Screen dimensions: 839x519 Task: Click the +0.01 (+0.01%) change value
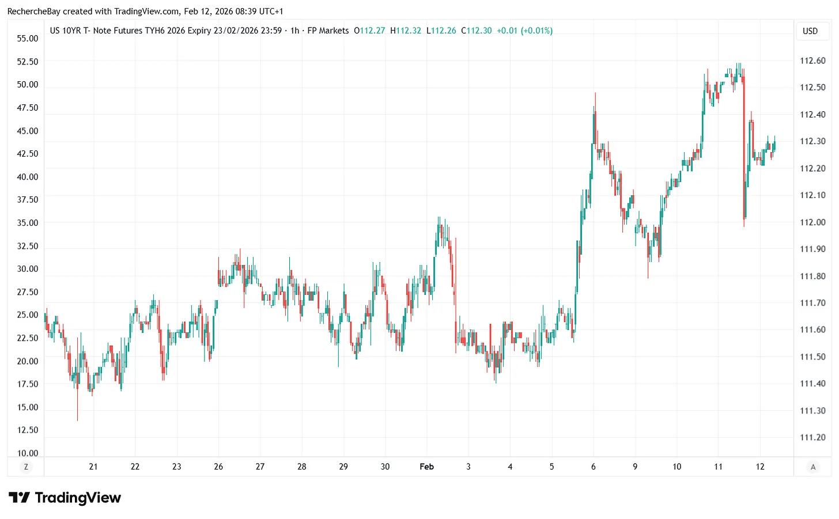525,31
